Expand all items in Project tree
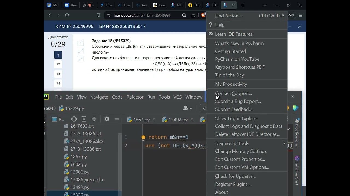This screenshot has width=350, height=196. (84, 119)
